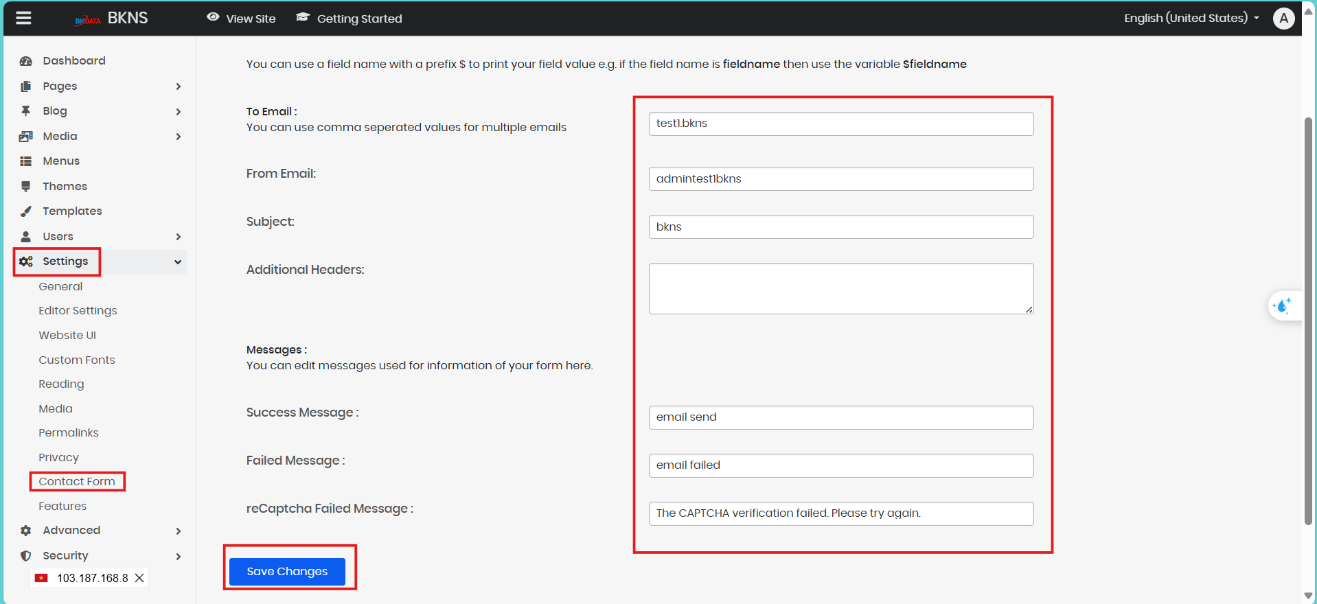
Task: Click the Pages copy icon
Action: coord(26,86)
